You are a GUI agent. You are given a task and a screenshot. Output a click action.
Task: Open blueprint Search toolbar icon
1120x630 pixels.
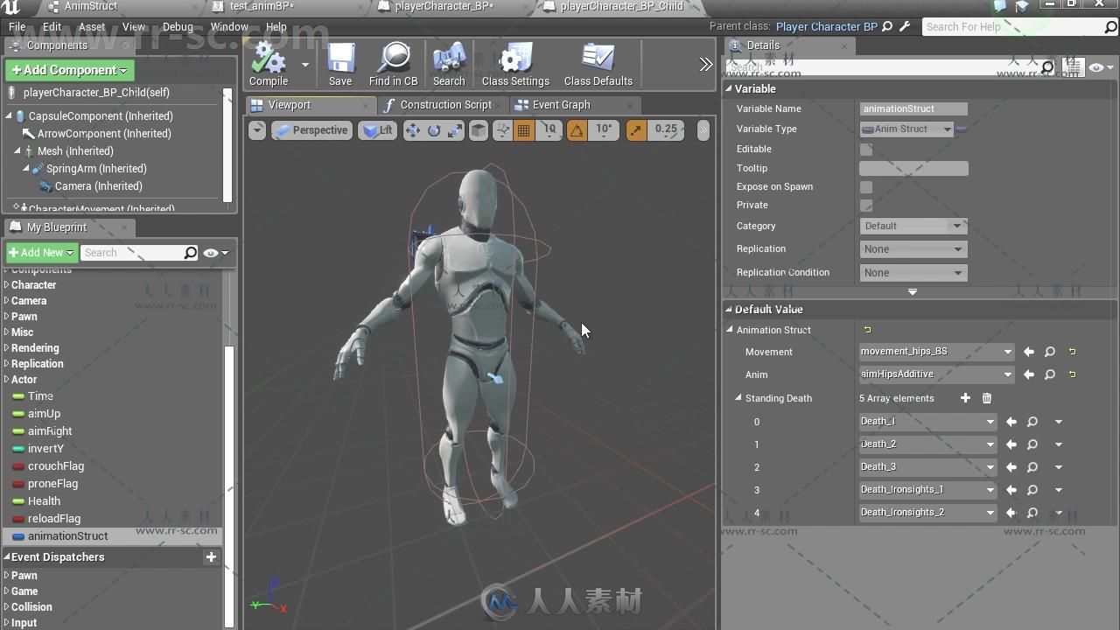(x=449, y=64)
